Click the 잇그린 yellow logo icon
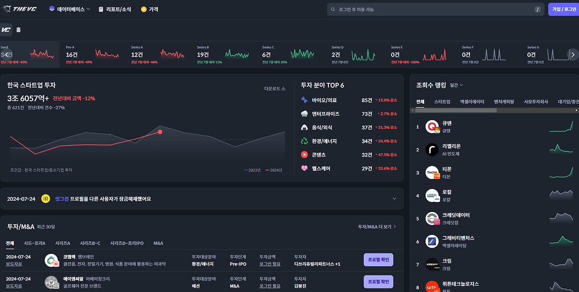Viewport: 579px width, 292px height. pos(46,199)
